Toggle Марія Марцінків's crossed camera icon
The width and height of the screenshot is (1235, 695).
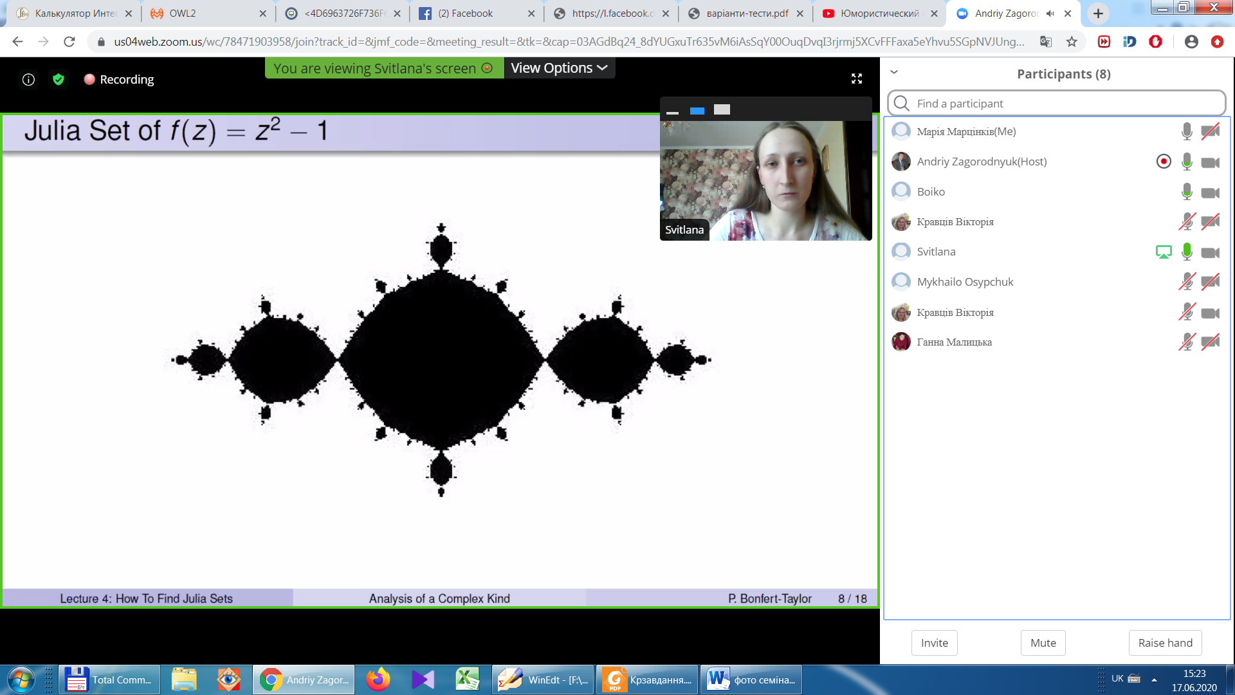[1210, 131]
